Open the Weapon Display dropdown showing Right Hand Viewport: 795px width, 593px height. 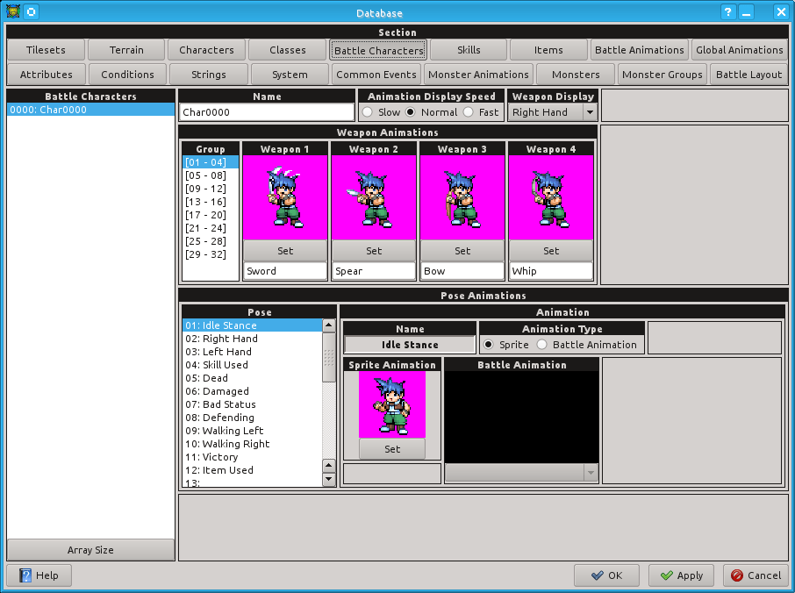(591, 112)
